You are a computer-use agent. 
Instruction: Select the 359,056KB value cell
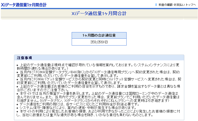tap(99, 42)
